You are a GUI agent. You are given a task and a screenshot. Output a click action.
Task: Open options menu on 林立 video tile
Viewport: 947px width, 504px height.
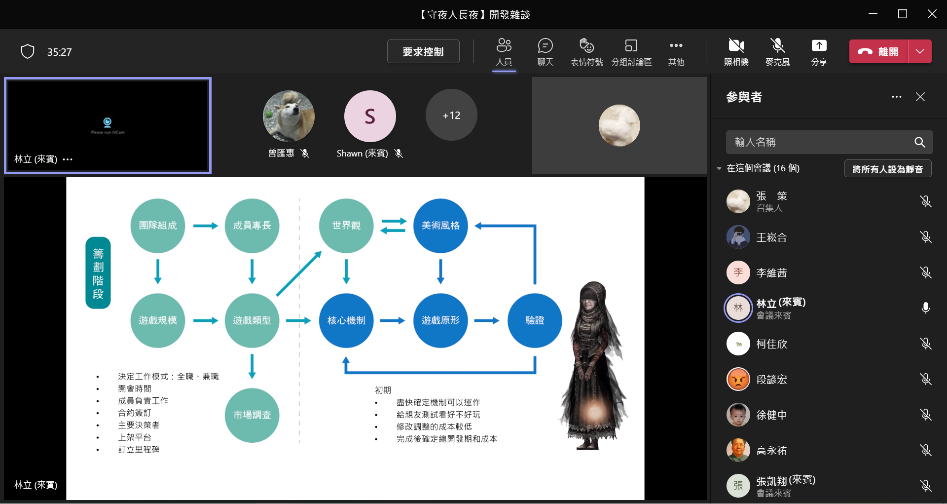[x=68, y=159]
